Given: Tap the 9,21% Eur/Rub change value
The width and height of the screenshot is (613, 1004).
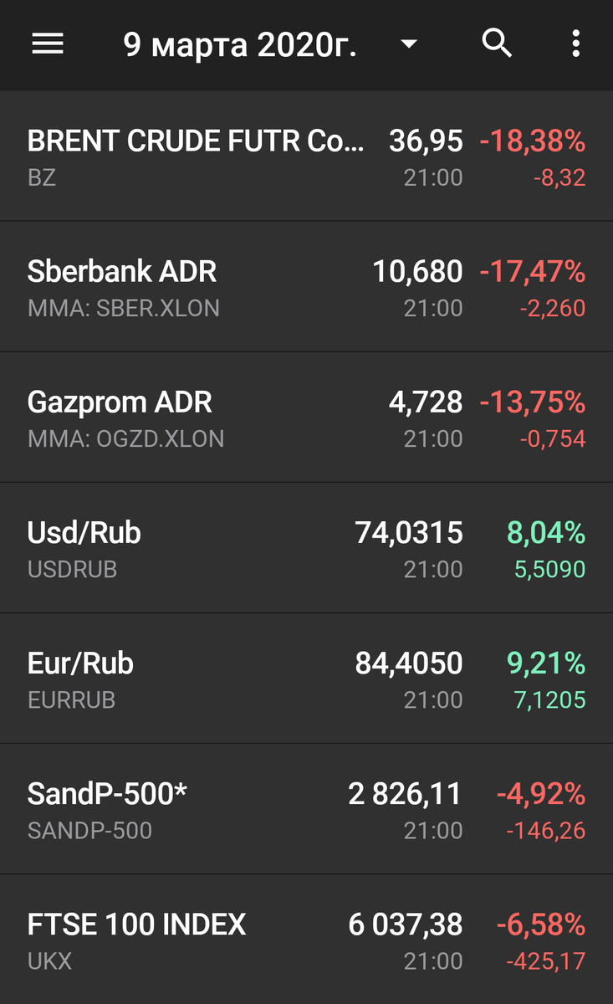Looking at the screenshot, I should pyautogui.click(x=546, y=663).
